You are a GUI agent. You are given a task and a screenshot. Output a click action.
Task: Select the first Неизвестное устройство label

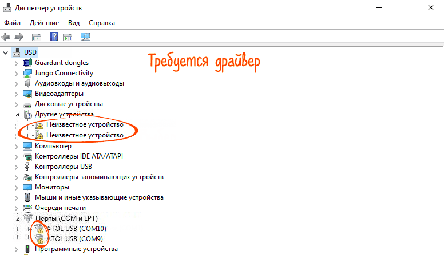85,124
